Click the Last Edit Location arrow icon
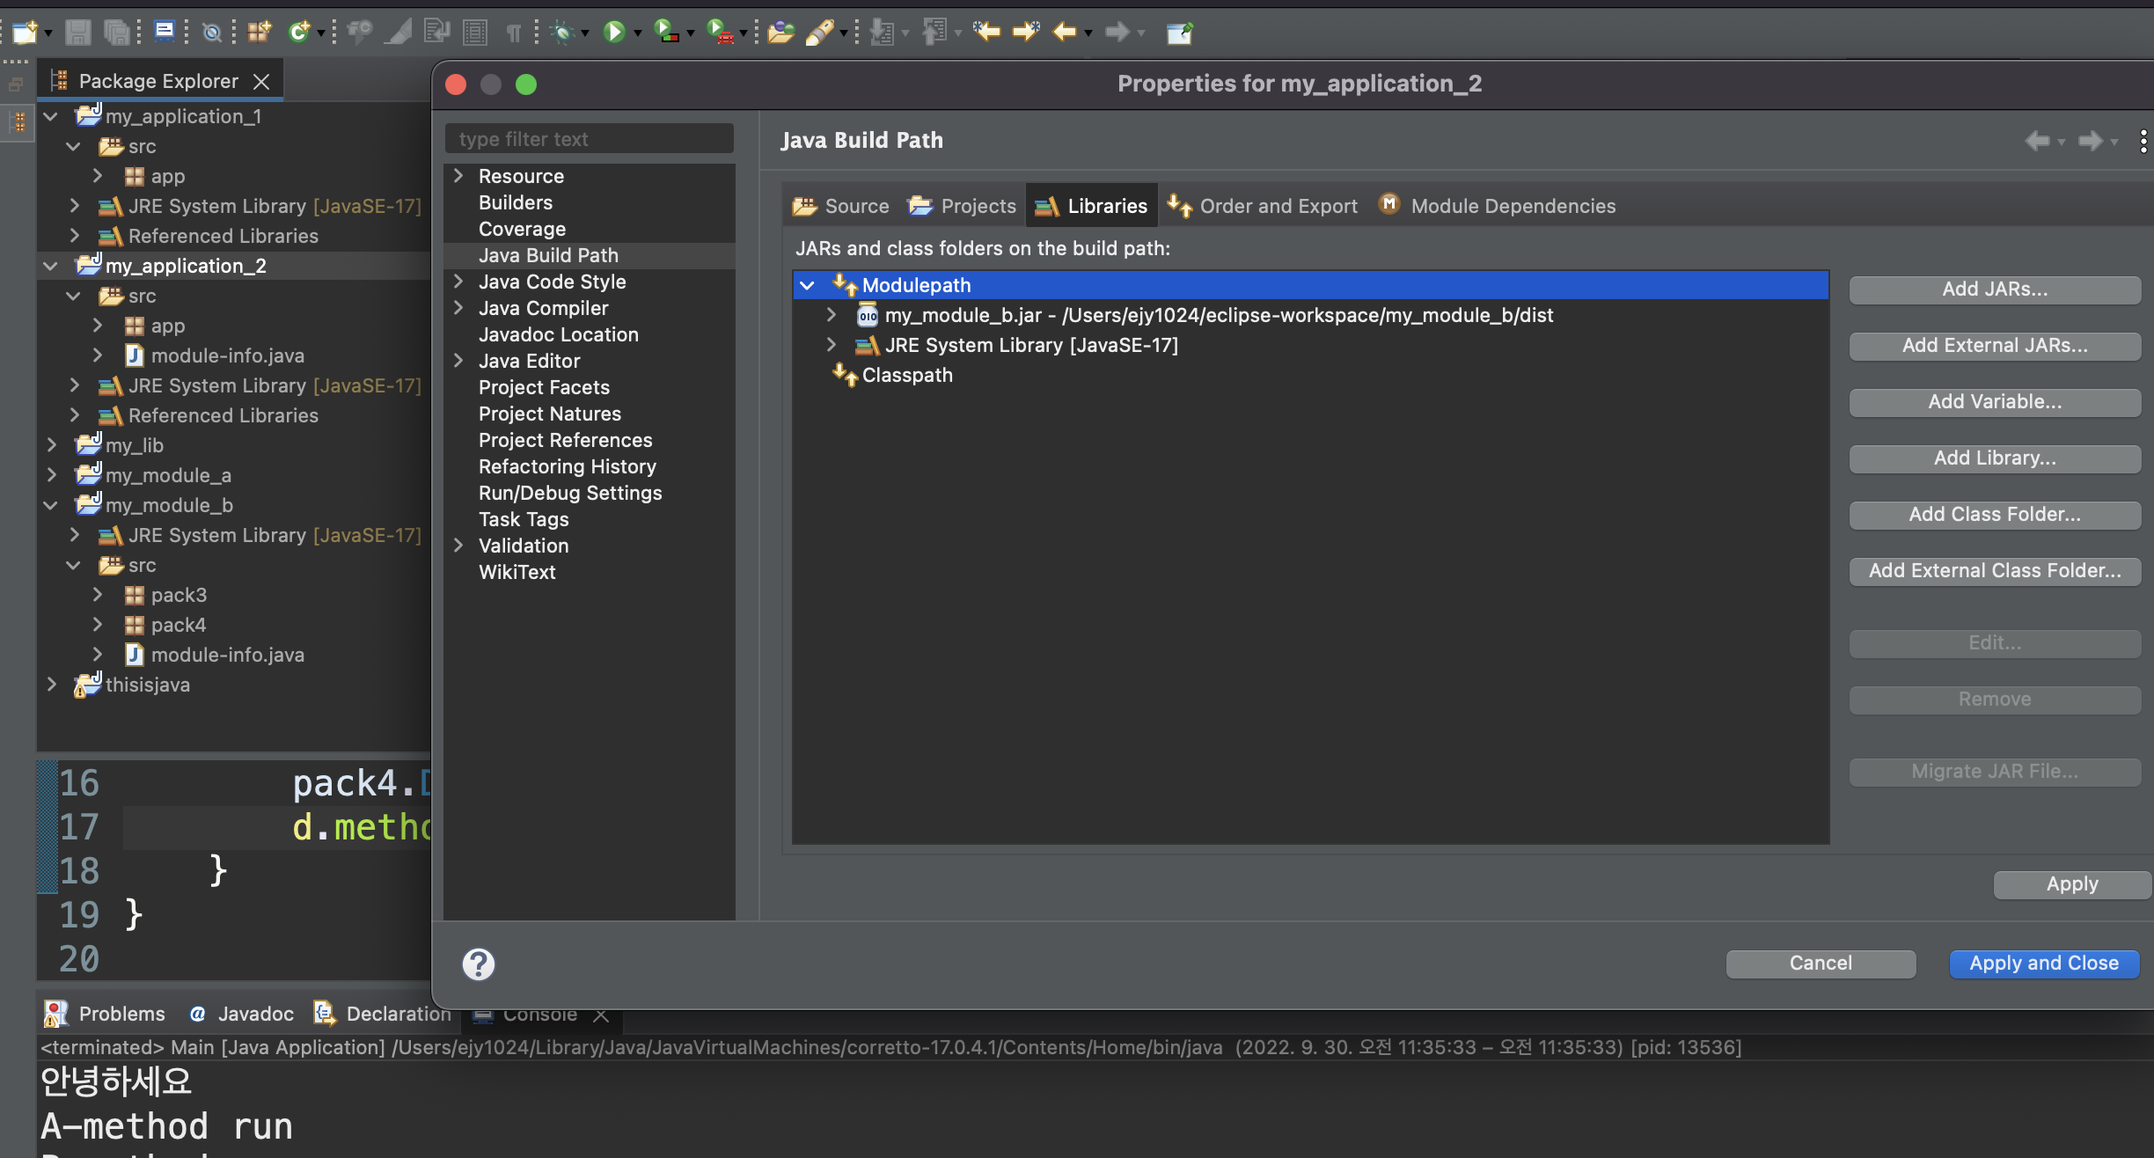 click(985, 33)
